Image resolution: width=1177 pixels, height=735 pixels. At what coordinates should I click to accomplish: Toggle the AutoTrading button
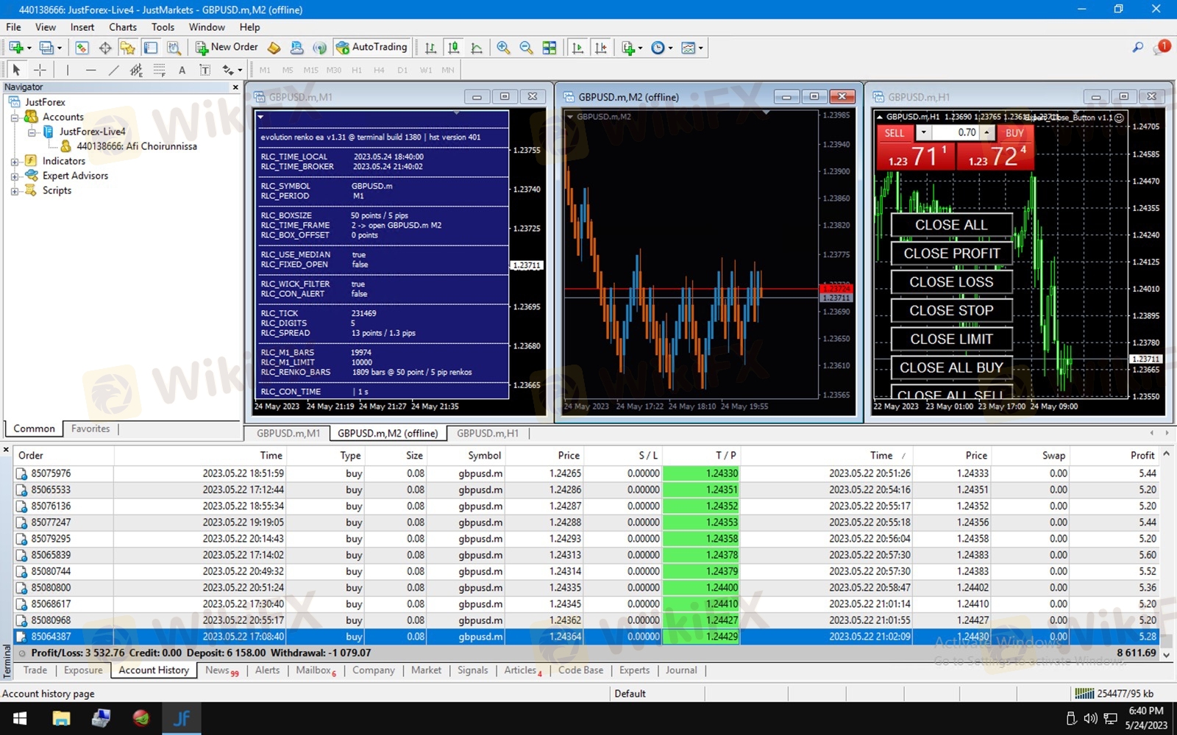tap(371, 47)
